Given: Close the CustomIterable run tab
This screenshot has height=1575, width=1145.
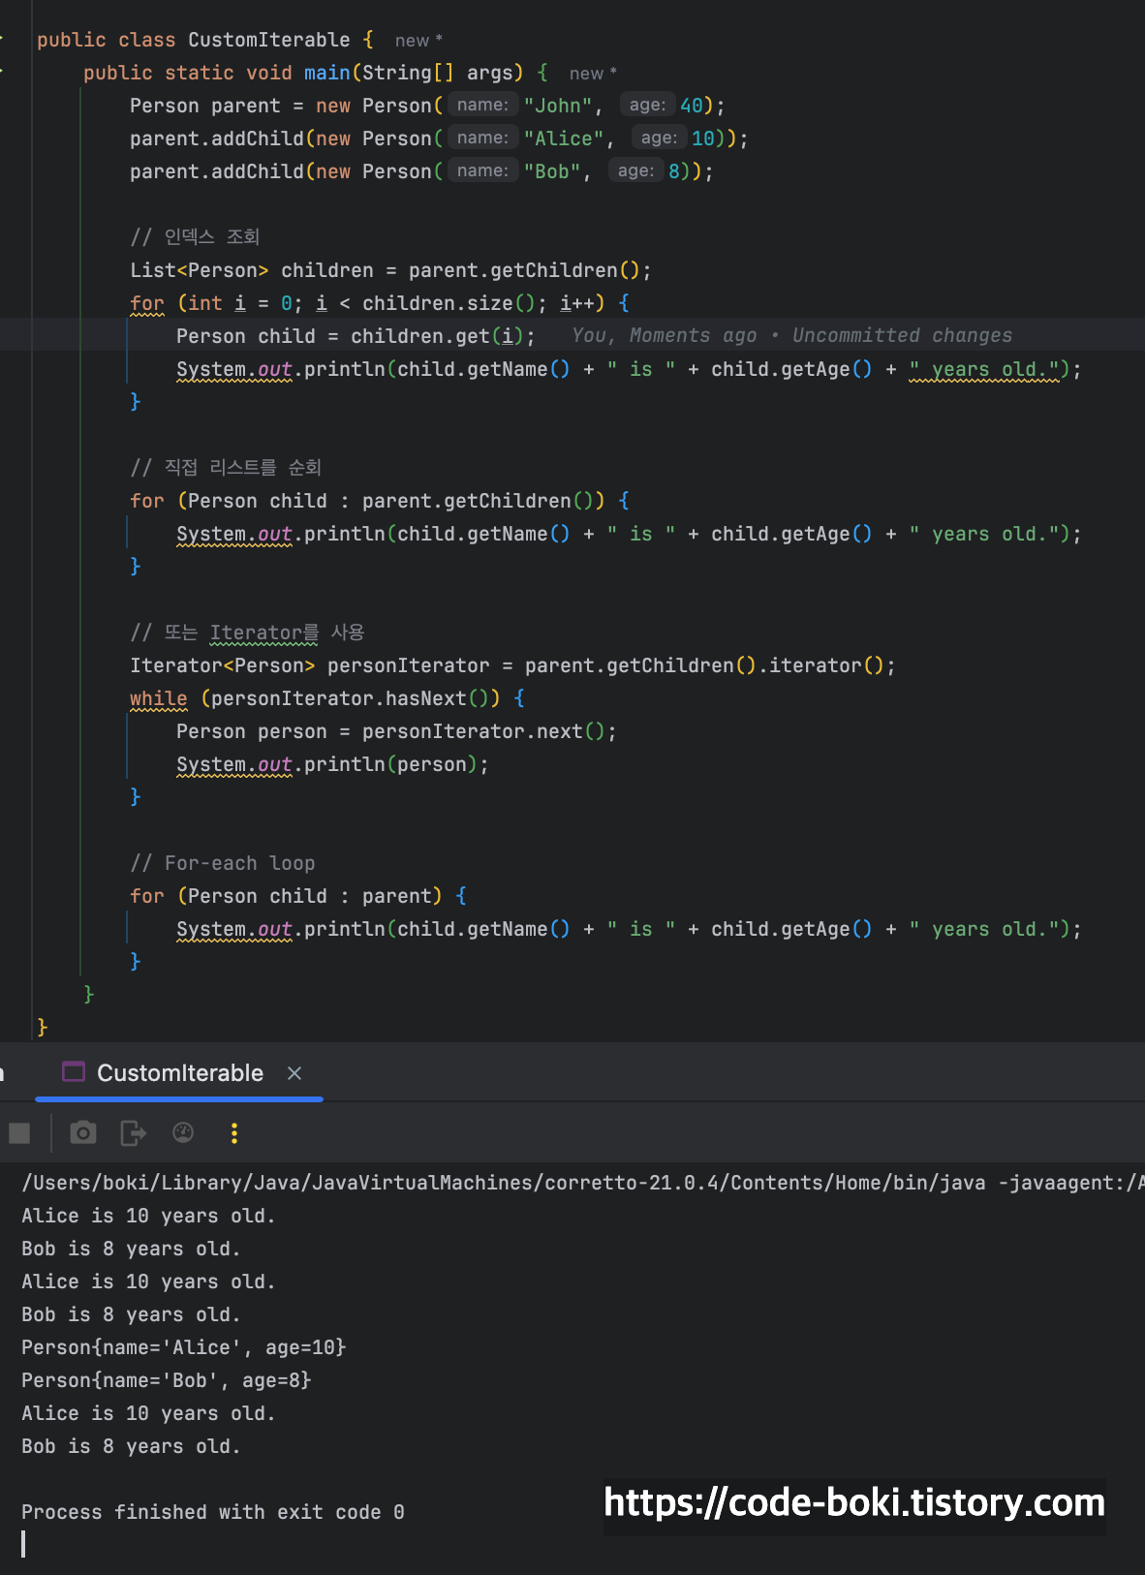Looking at the screenshot, I should (294, 1073).
